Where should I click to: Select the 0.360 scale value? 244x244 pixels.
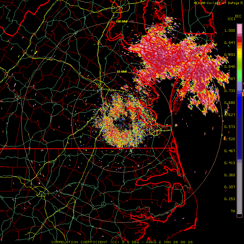tap(230, 175)
